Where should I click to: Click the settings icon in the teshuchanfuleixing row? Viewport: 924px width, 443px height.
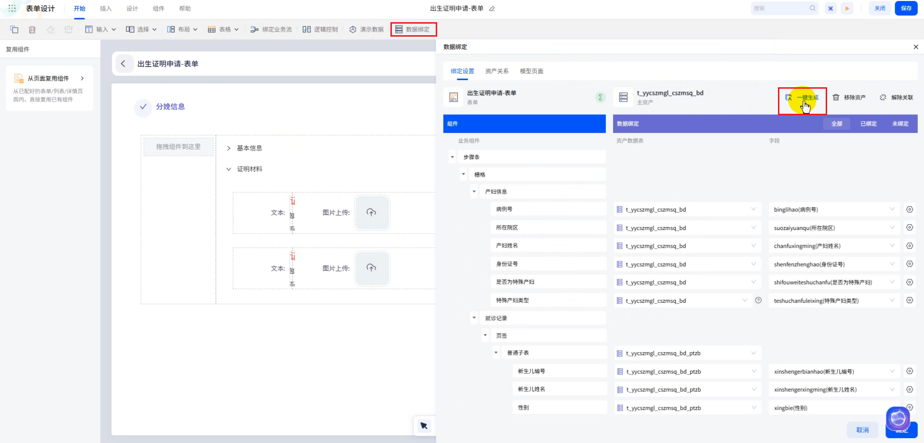910,300
